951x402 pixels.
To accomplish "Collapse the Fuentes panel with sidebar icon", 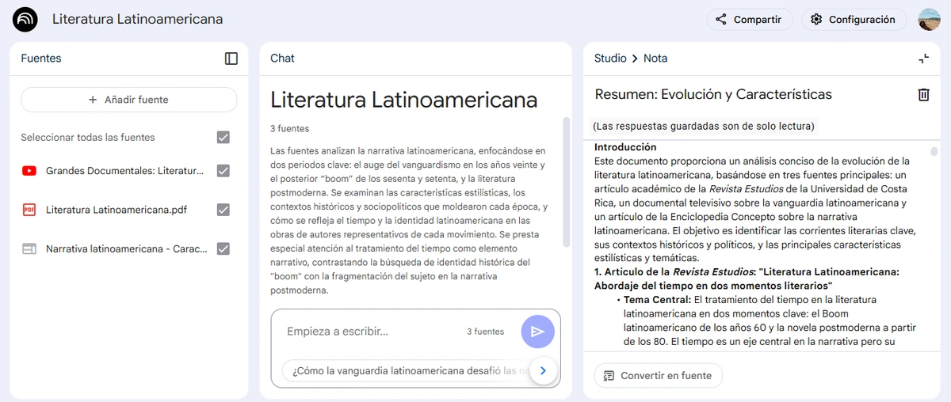I will click(231, 59).
